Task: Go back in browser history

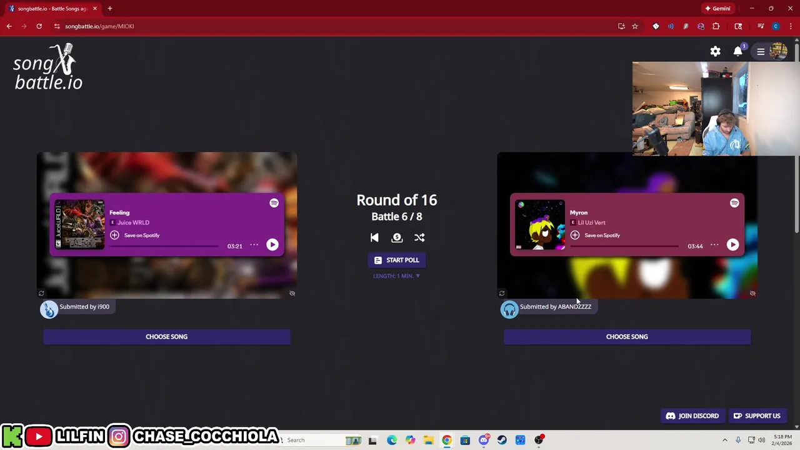Action: tap(9, 26)
